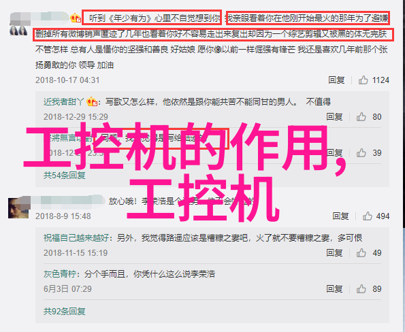
Task: Reply to the 2018-10-17 04:31 comment
Action: point(336,80)
